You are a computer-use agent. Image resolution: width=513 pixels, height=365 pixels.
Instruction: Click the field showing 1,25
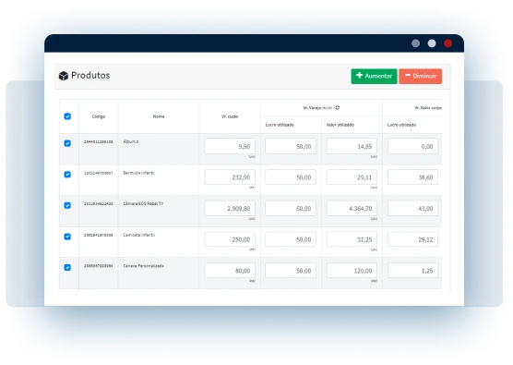(412, 271)
